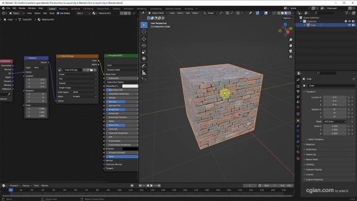Open the Physics properties tab
This screenshot has height=201, width=357.
(298, 136)
